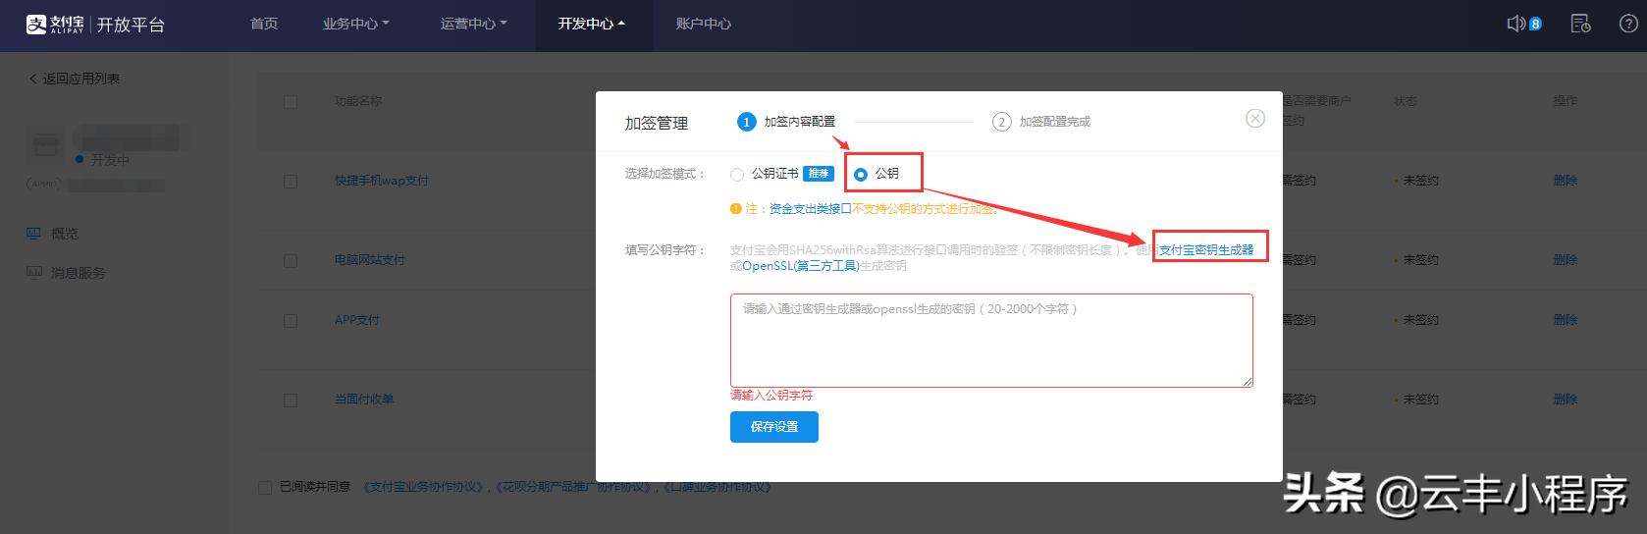Open the 口碑业务协作协议 link
The height and width of the screenshot is (534, 1647).
717,487
